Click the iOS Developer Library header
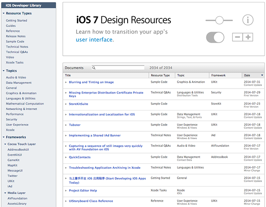The image size is (266, 207). [x=29, y=5]
